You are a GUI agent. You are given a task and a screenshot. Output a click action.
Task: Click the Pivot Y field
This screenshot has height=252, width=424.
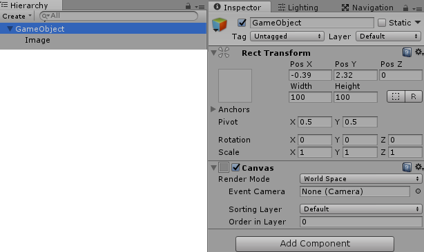[360, 122]
